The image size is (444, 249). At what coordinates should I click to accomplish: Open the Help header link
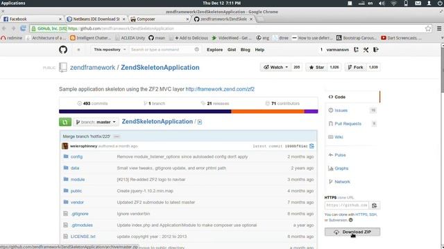point(259,50)
